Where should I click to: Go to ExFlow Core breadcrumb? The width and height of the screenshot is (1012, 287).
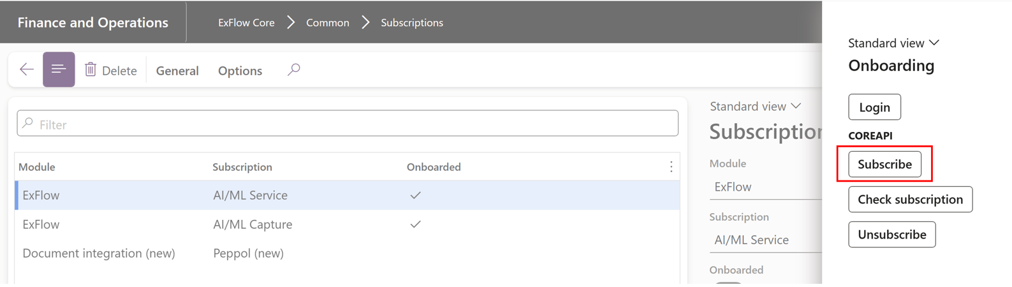[x=246, y=22]
